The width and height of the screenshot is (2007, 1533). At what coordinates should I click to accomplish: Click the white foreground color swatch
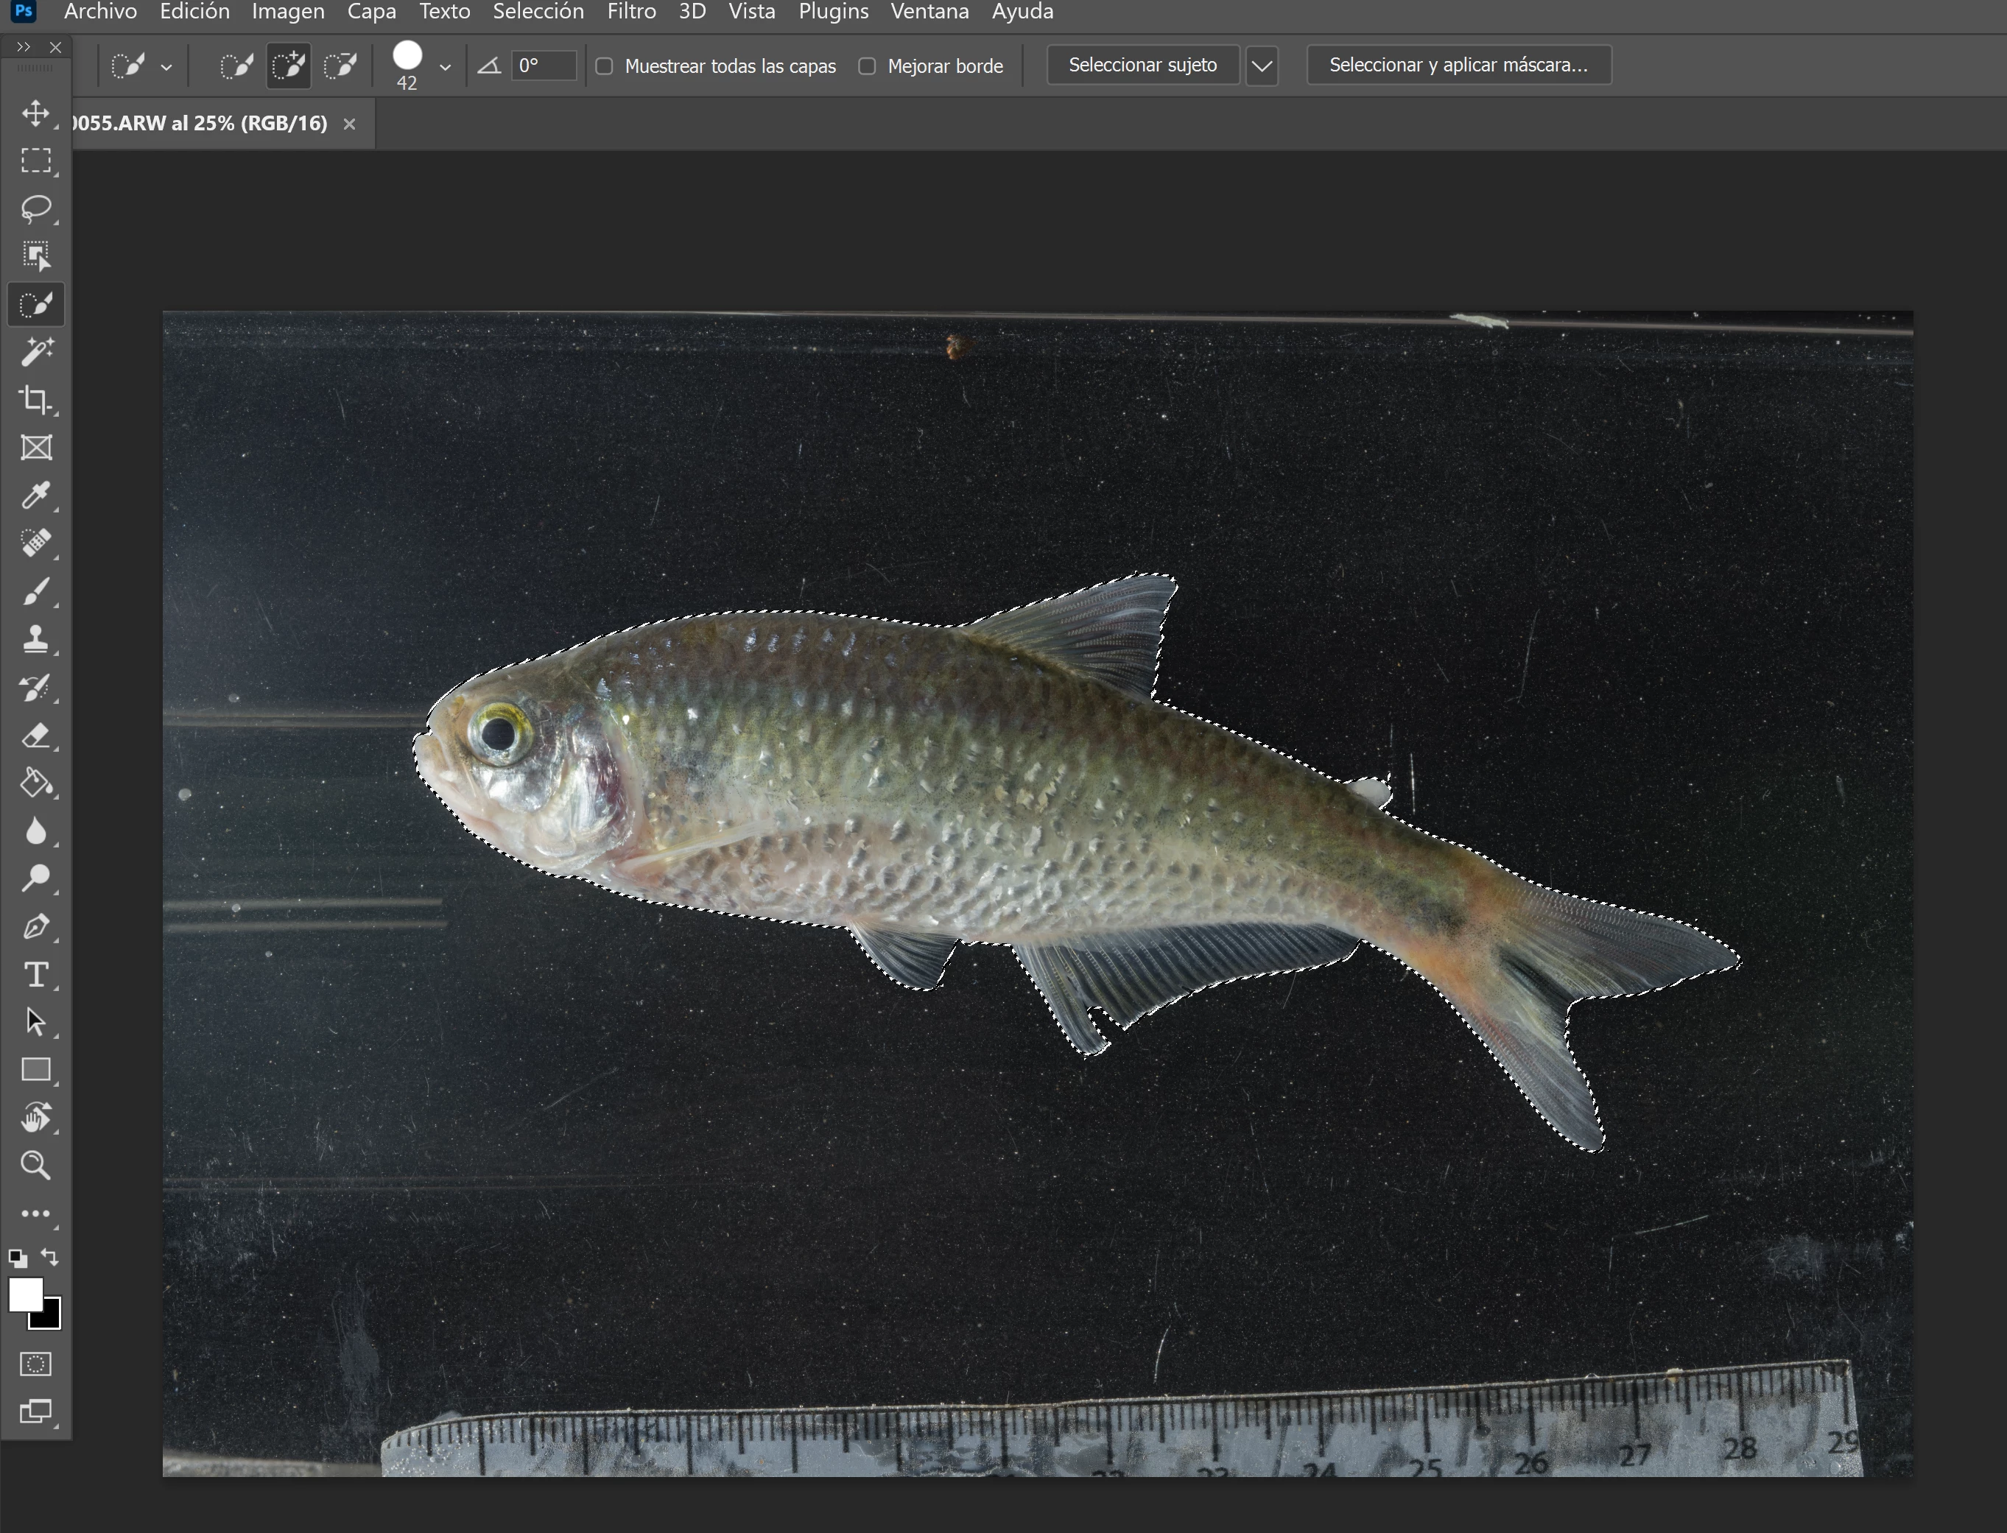24,1293
